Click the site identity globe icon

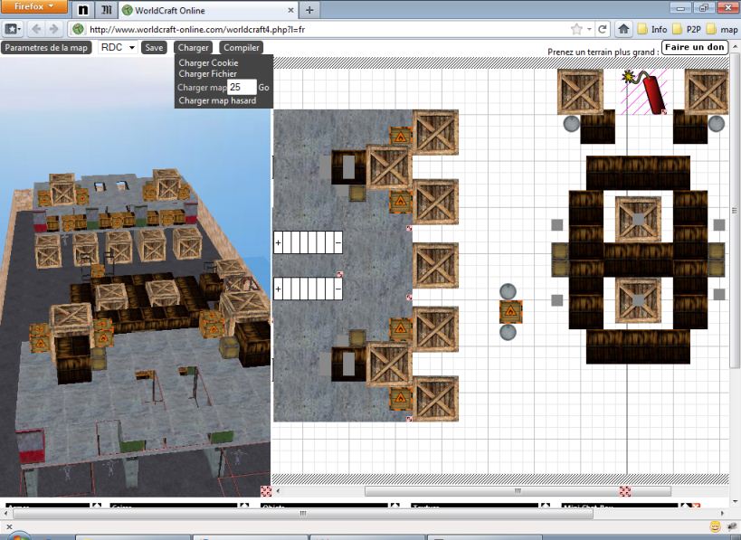point(78,29)
